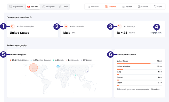Open the Overview tab
This screenshot has height=102, width=169.
tap(93, 7)
